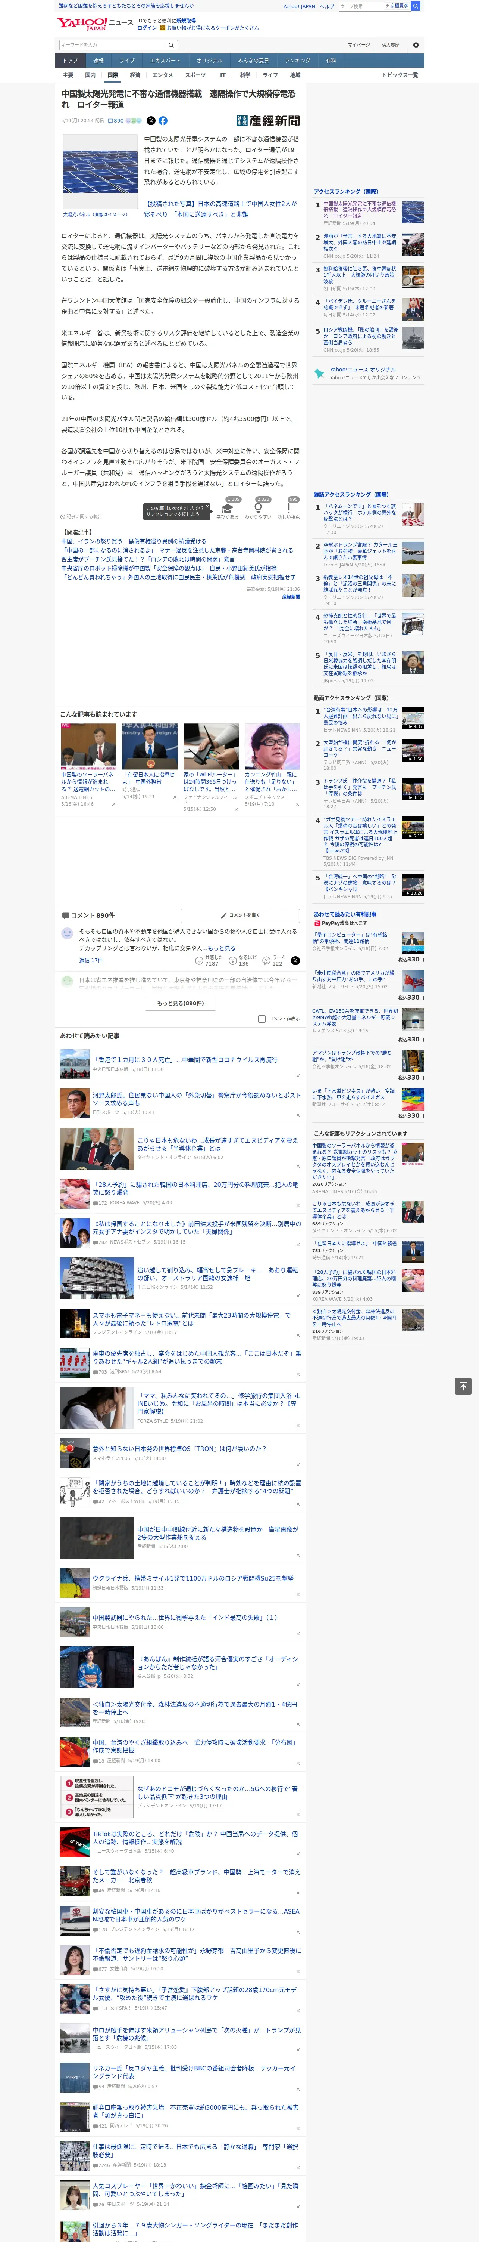
Task: Open the ウクライナ兵、携帯ミサイル article
Action: tap(193, 1578)
